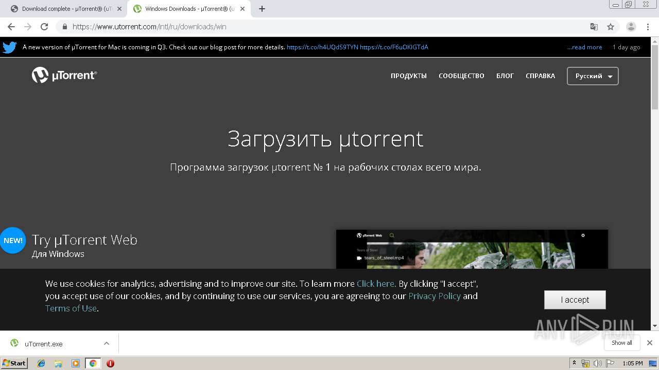This screenshot has width=659, height=370.
Task: Click the volume speaker tray icon
Action: 597,363
